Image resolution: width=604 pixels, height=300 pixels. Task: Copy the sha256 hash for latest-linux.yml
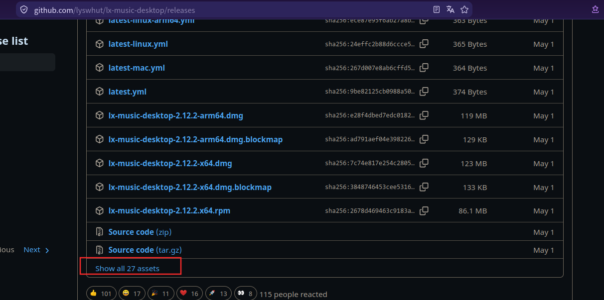point(424,44)
